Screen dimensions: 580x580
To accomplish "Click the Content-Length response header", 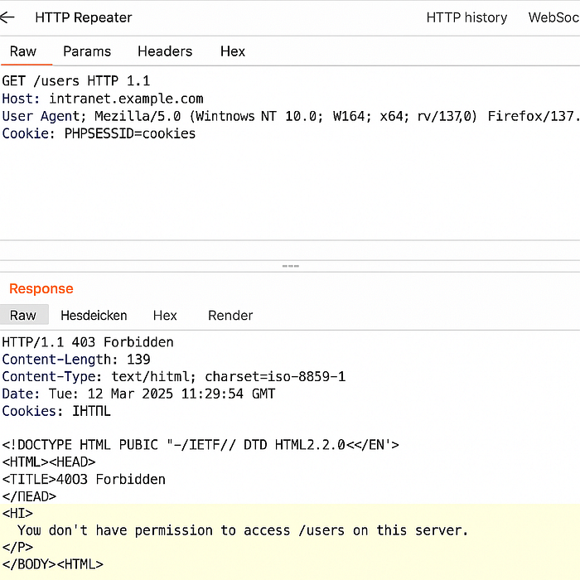I will 76,360.
